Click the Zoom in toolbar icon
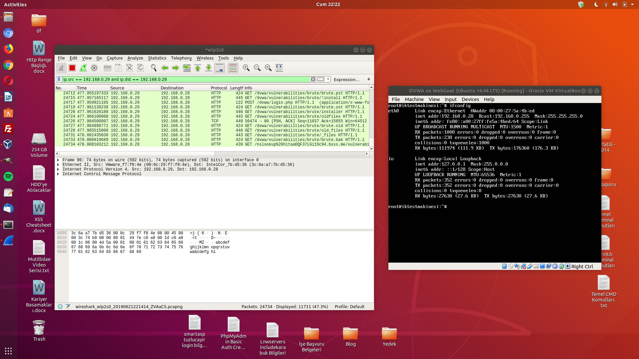The image size is (639, 359). [246, 68]
